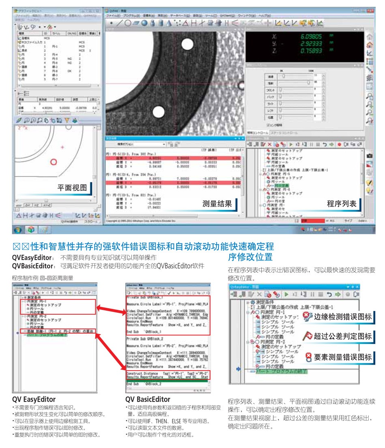385x448 pixels.
Task: Collapse 測定条件 node in enlarged QVEasyEditor tree
Action: pos(248,302)
